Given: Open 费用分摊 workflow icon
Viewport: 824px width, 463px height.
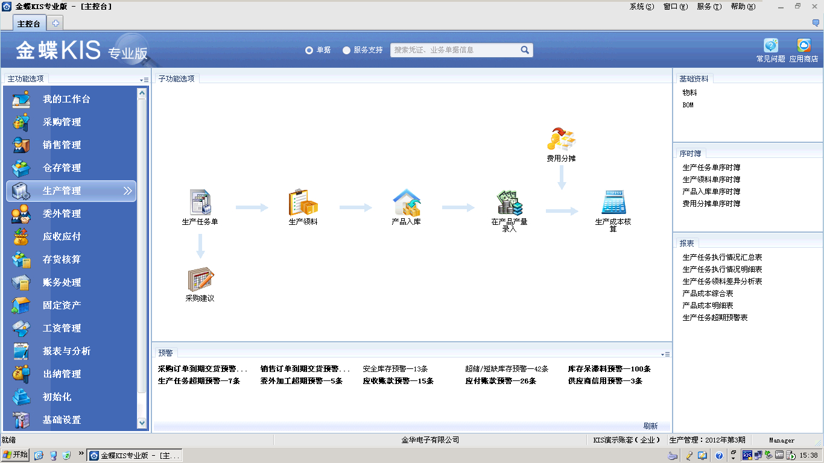Looking at the screenshot, I should tap(561, 139).
